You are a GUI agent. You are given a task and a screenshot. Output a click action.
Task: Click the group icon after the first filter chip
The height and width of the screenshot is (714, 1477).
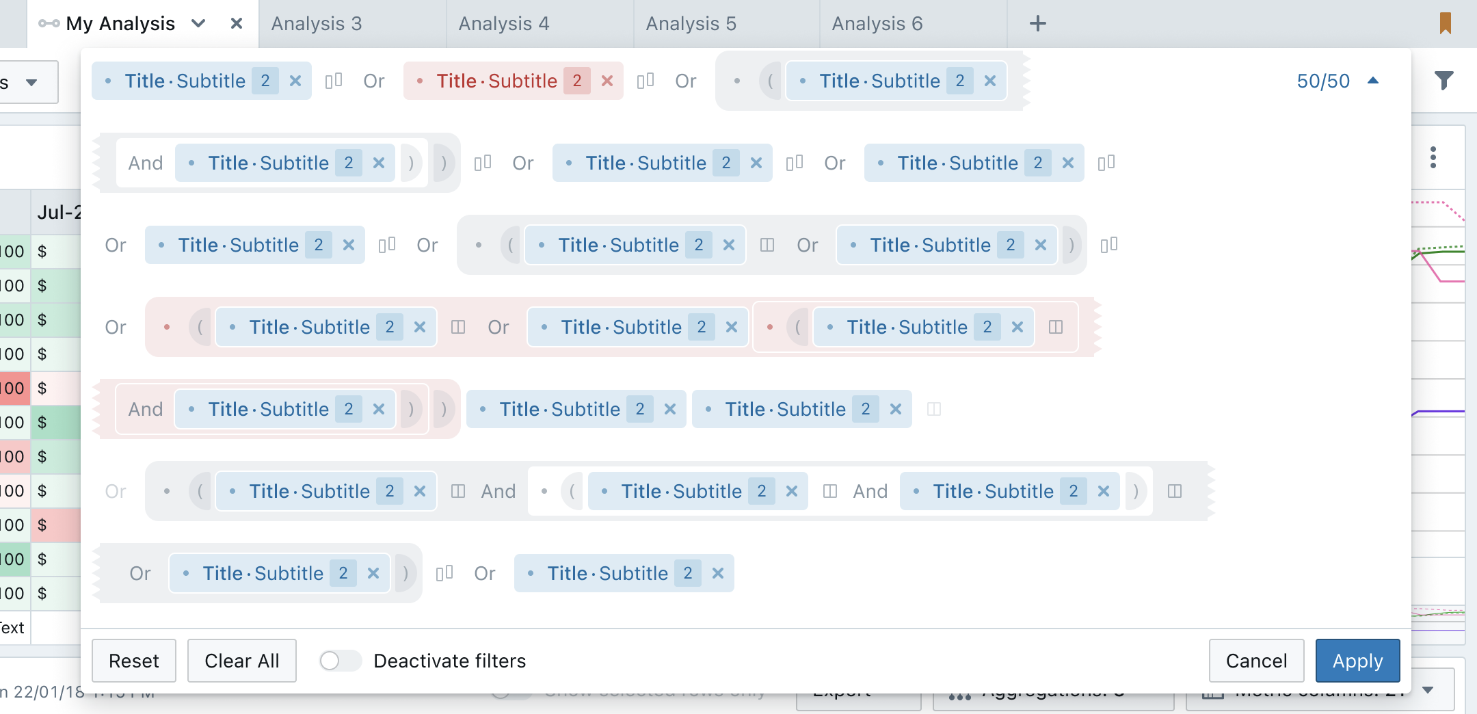334,81
